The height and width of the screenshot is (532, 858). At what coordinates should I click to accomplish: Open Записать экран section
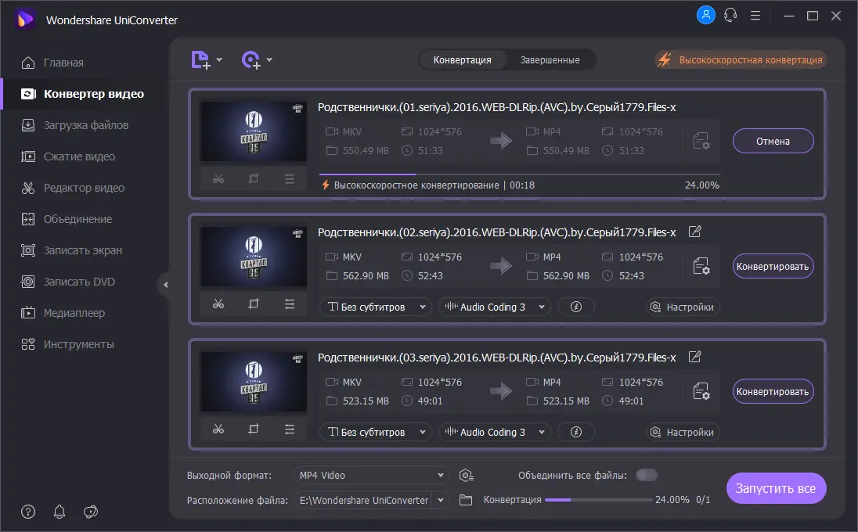coord(71,250)
